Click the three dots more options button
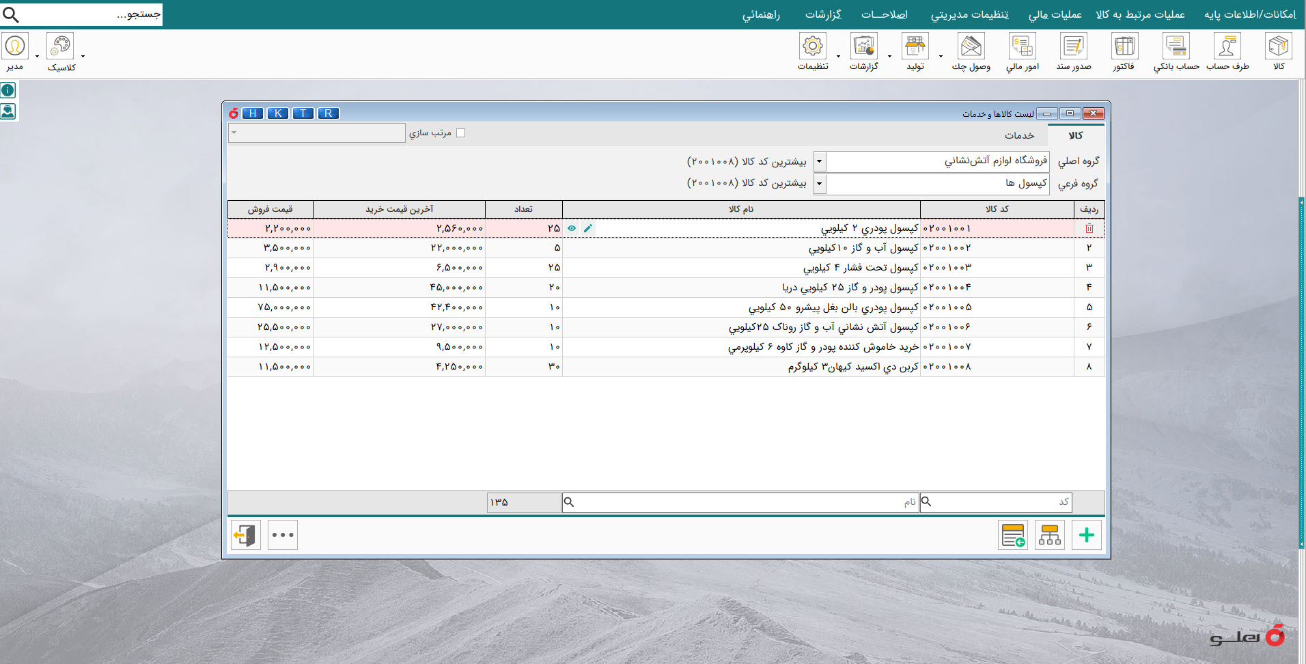This screenshot has width=1306, height=664. tap(283, 536)
